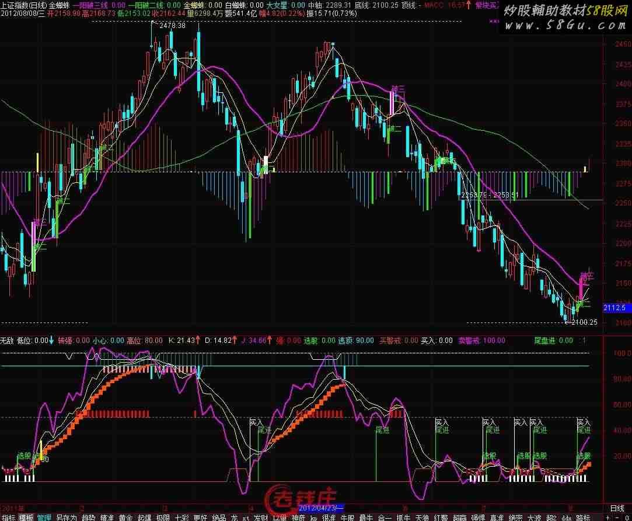Click the 中轴: 2289.31 value

(x=330, y=5)
